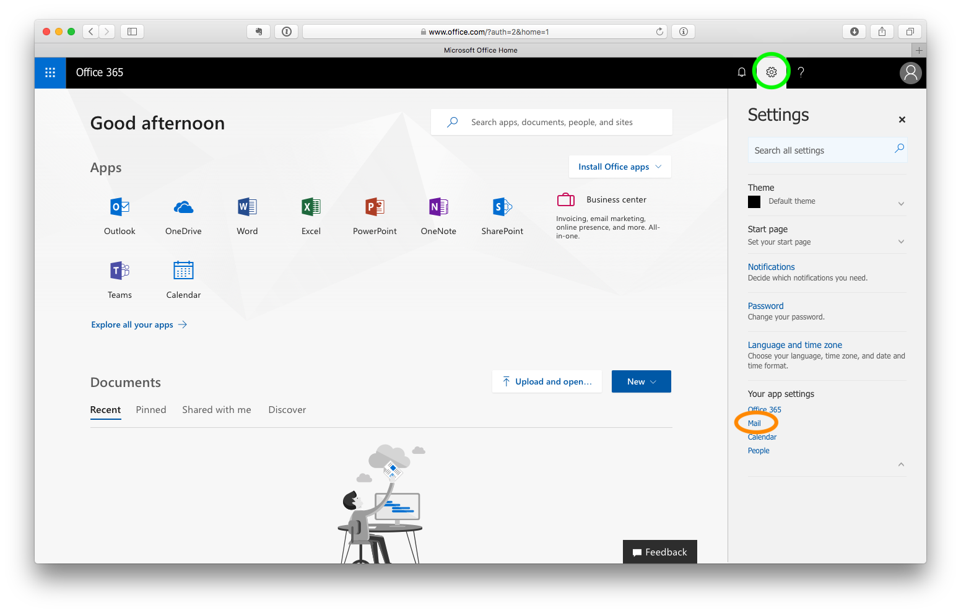Click the Safari share button
This screenshot has width=961, height=613.
tap(882, 32)
